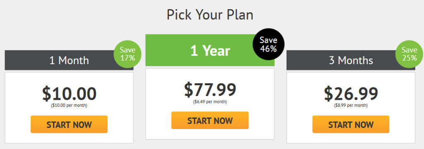Click the Save 17% green badge

tap(128, 54)
